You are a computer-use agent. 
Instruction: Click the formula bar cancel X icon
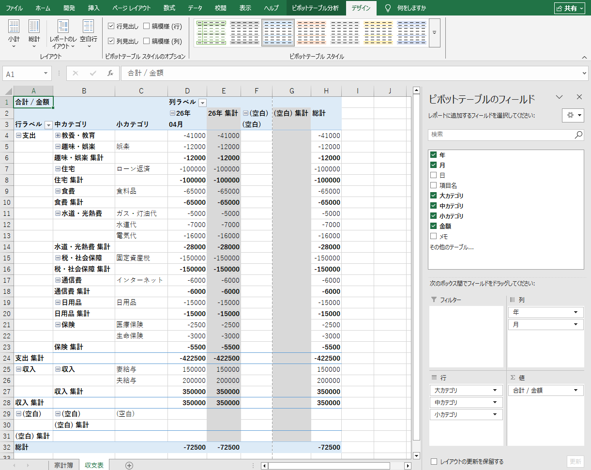point(76,73)
